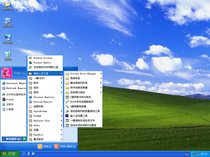Expand the 游戏 submenu arrow

click(x=61, y=92)
